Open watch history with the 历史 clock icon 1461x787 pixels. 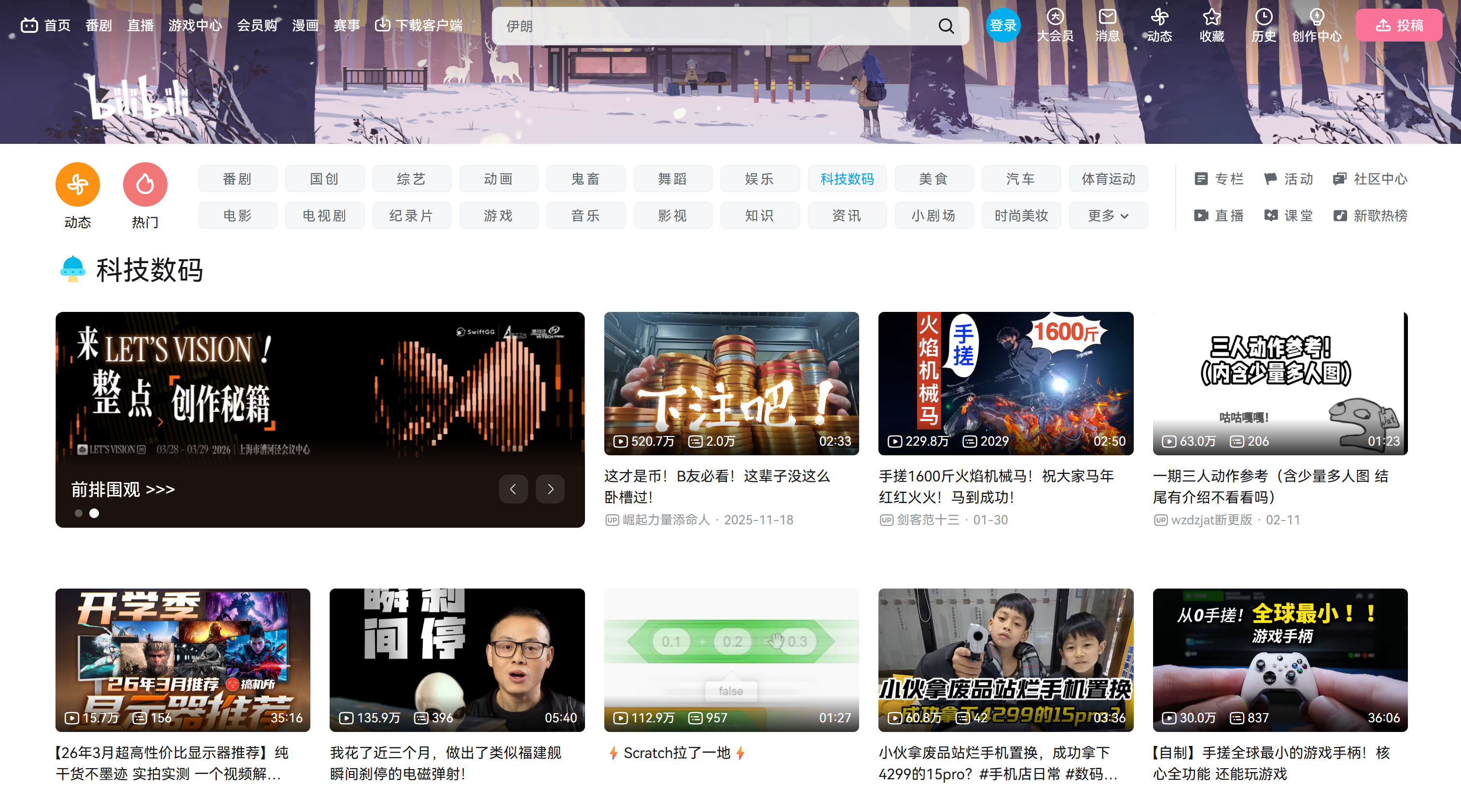tap(1263, 25)
